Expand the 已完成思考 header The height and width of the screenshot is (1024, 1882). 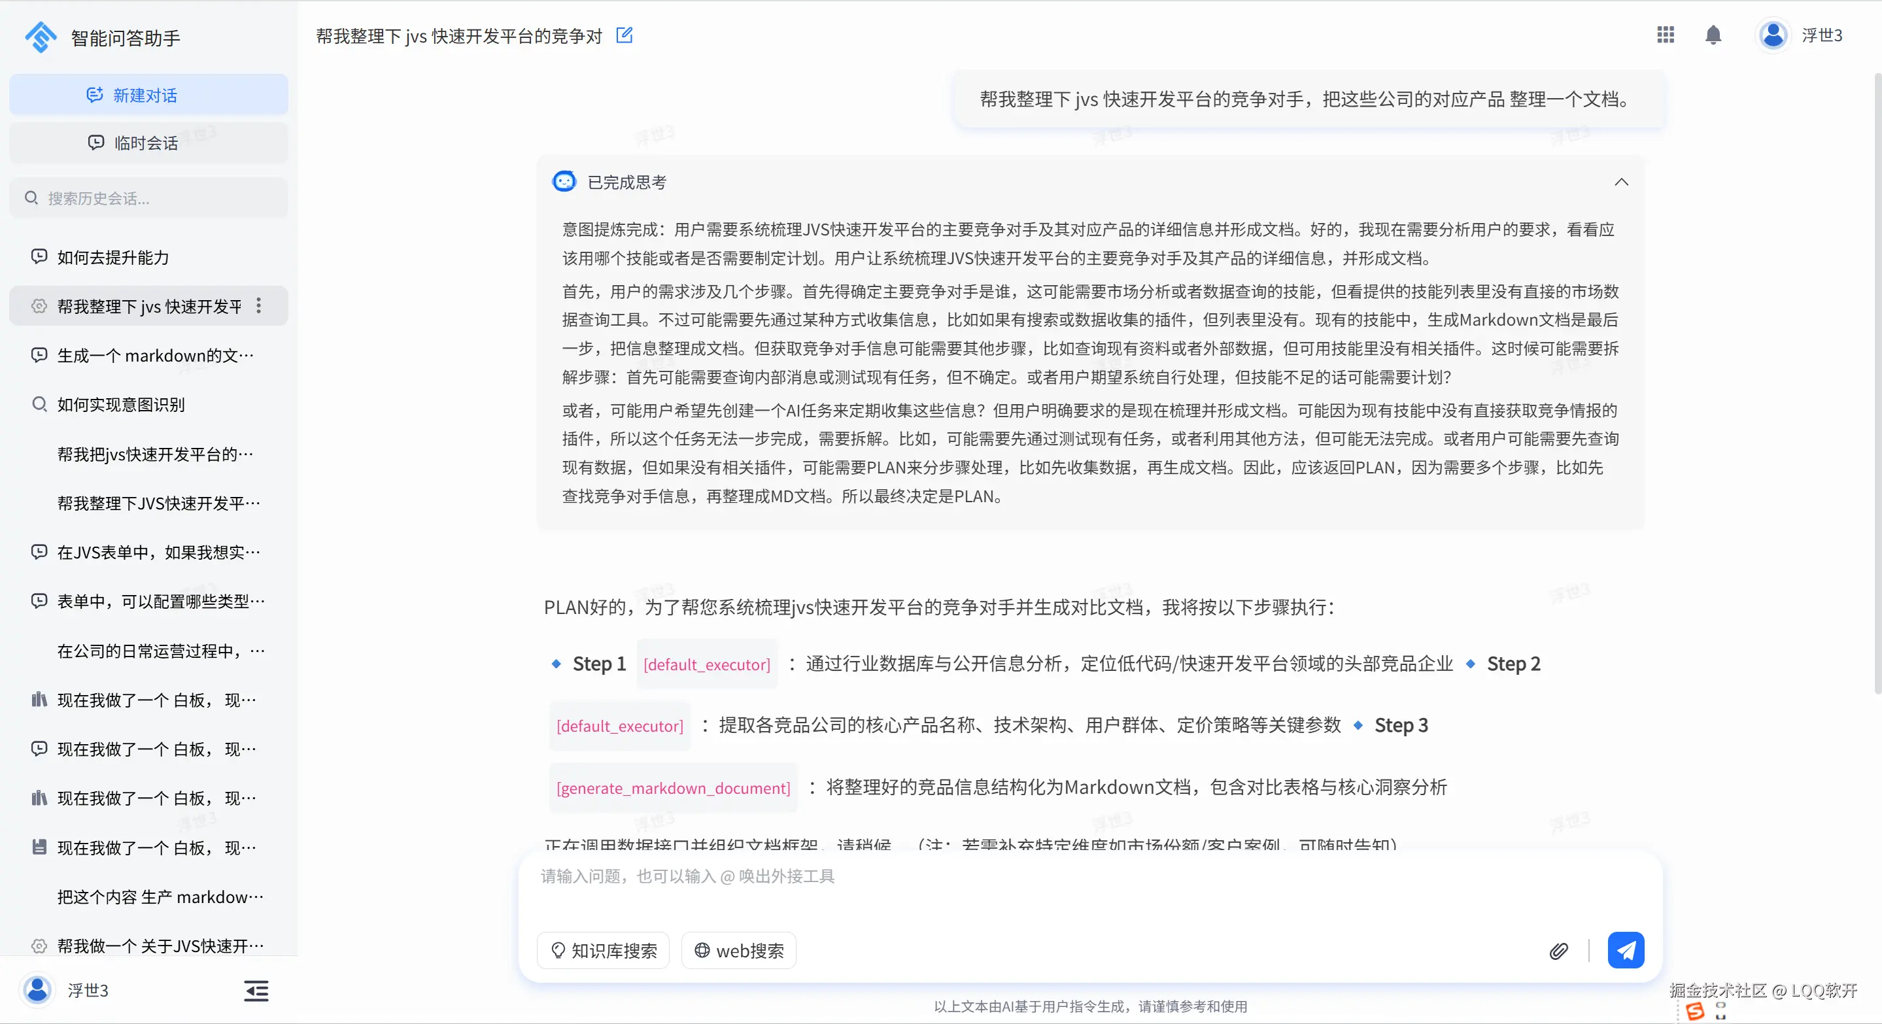627,182
